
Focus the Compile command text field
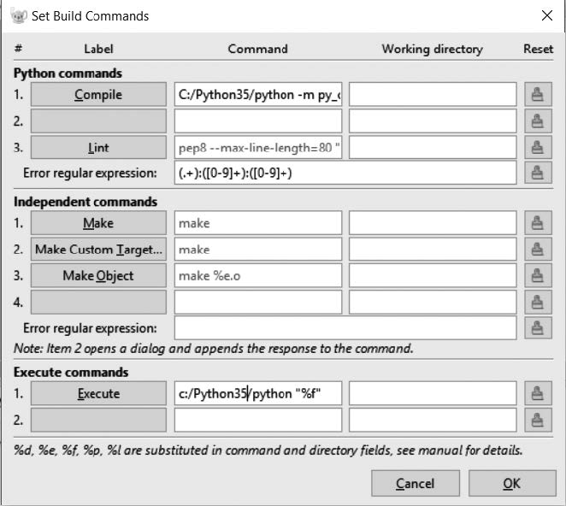[258, 95]
